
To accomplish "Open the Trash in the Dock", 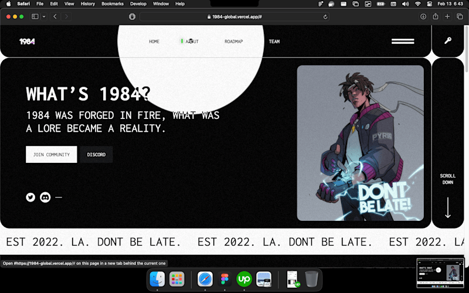I will 311,279.
